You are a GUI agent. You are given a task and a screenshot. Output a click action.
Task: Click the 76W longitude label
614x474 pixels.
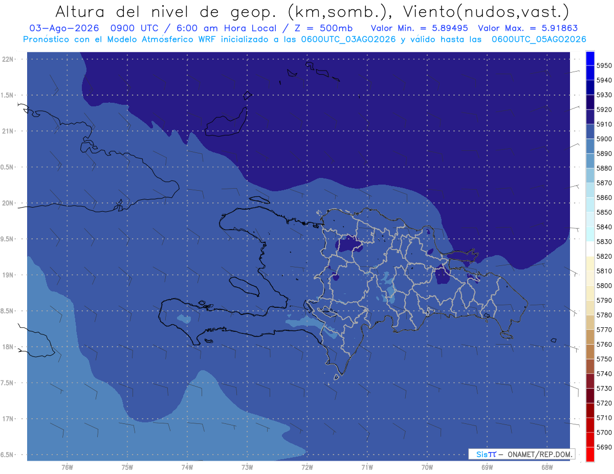click(67, 467)
